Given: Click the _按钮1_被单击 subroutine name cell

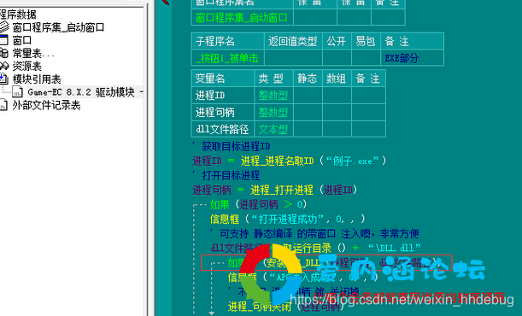Looking at the screenshot, I should coord(228,58).
